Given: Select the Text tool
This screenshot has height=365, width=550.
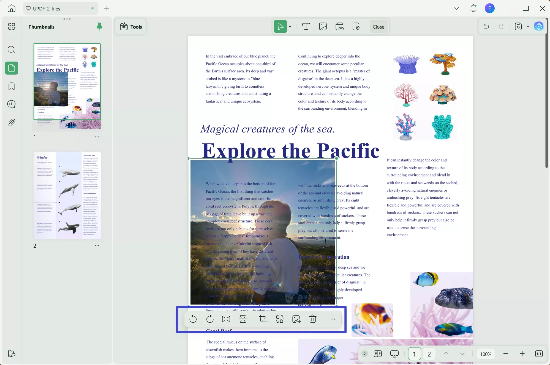Looking at the screenshot, I should (306, 26).
